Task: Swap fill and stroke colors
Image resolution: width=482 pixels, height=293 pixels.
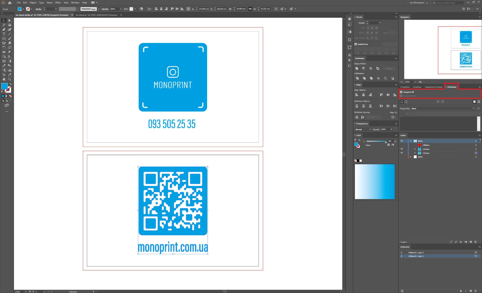Action: pyautogui.click(x=10, y=84)
